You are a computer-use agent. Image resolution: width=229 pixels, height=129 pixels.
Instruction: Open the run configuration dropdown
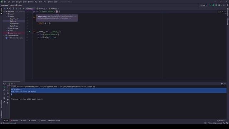click(204, 5)
